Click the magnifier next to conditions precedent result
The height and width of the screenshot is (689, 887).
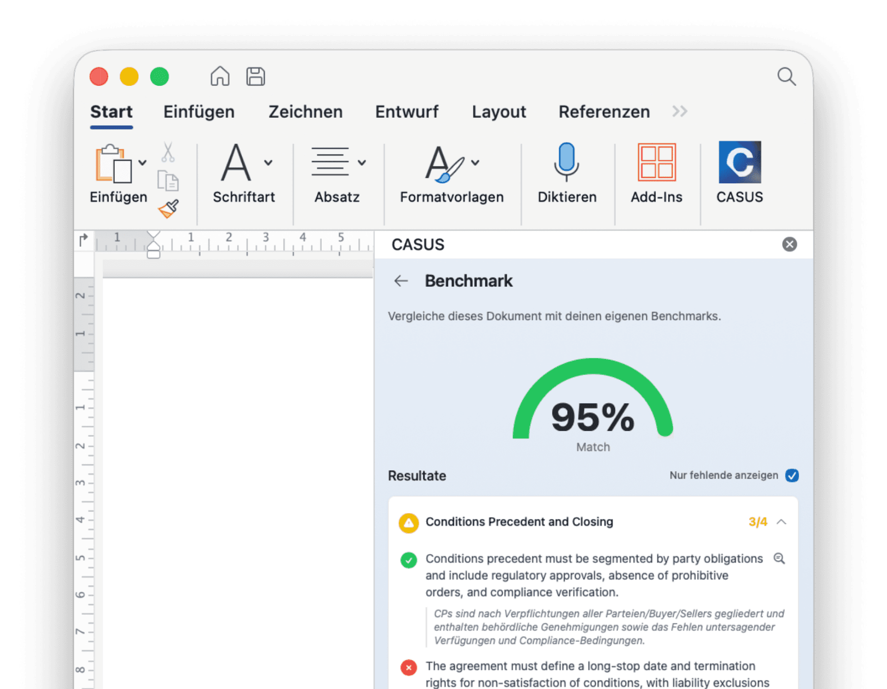coord(779,558)
